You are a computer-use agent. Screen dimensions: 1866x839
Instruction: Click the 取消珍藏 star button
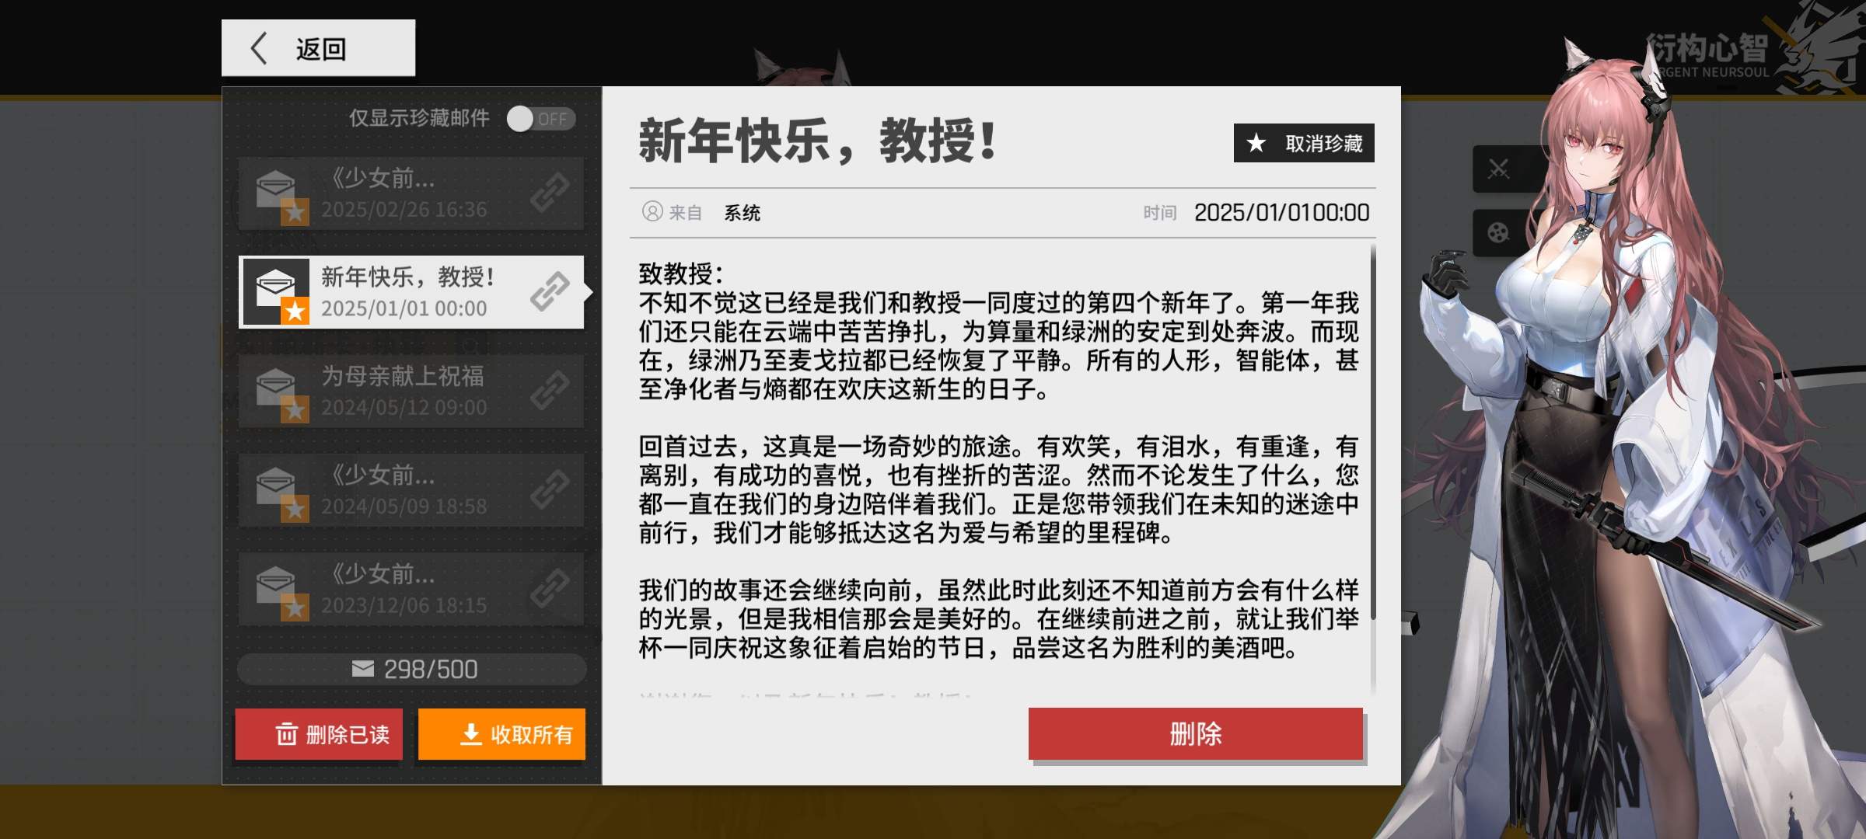pos(1304,143)
